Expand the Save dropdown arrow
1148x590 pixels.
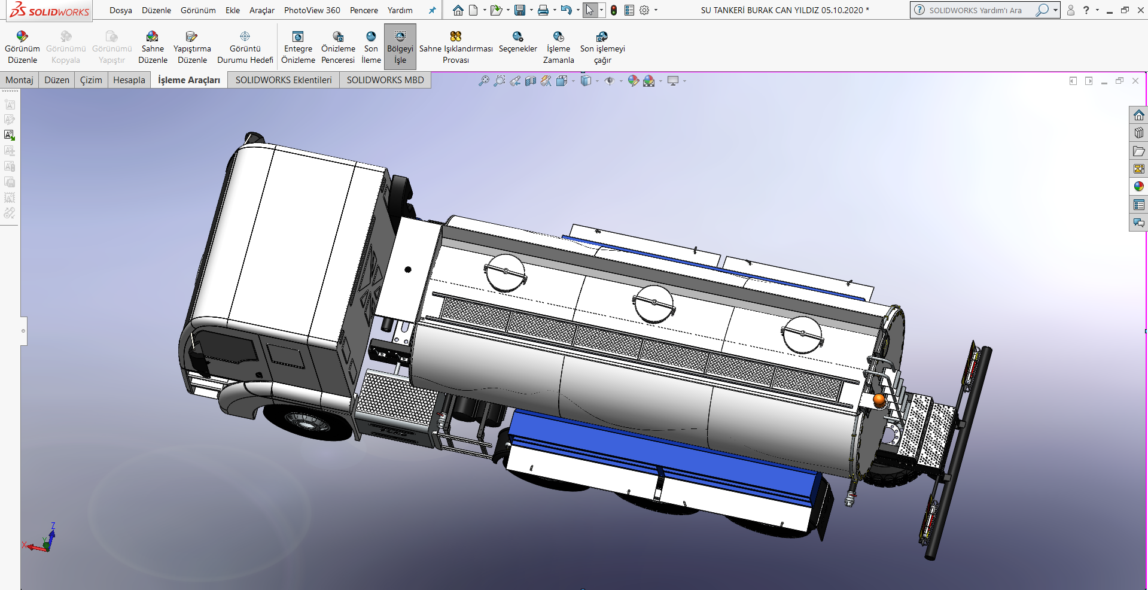531,10
